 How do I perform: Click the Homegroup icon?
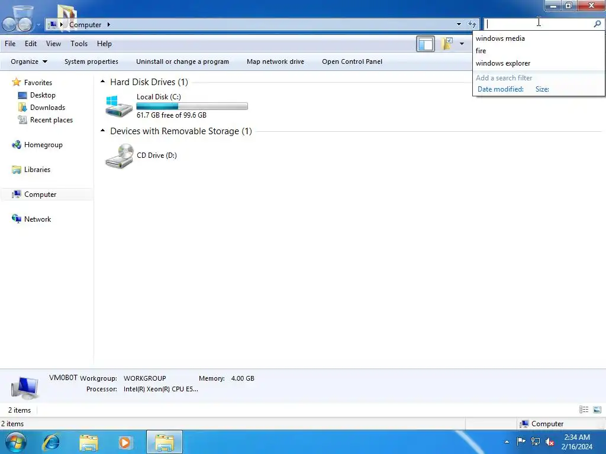point(16,145)
